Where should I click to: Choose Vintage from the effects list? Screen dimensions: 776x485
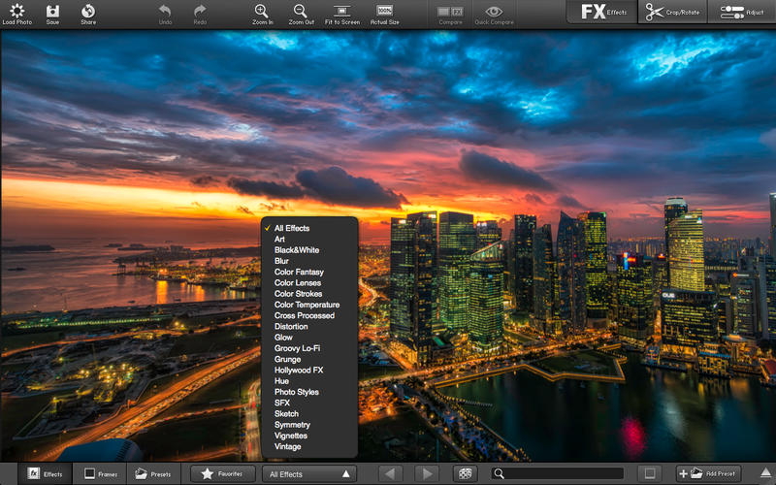[288, 446]
